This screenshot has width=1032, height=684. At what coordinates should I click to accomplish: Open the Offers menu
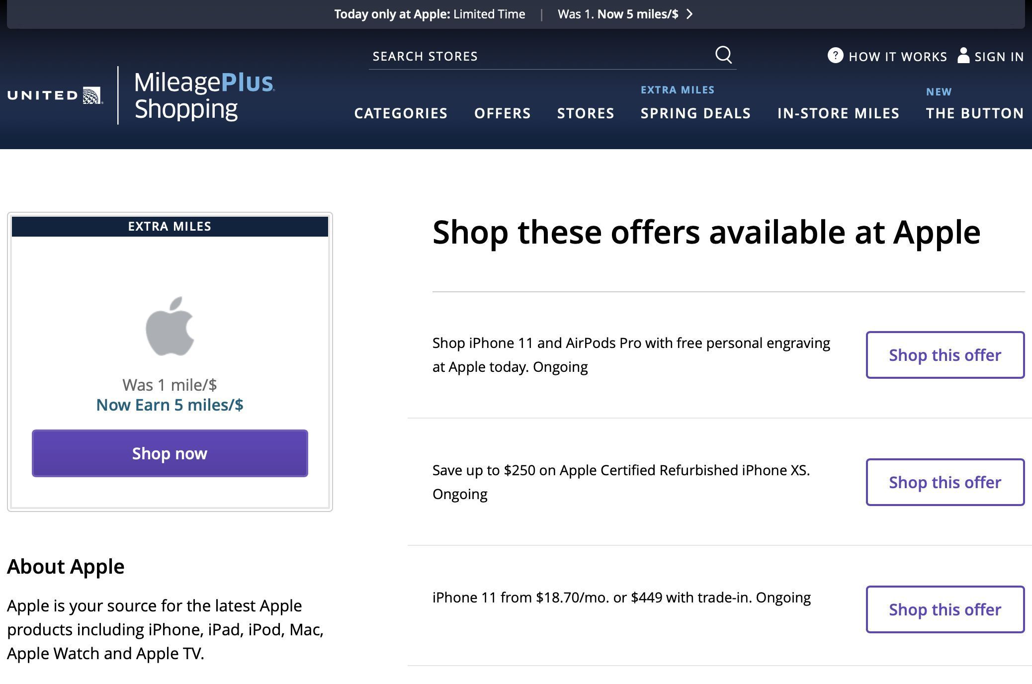(503, 113)
